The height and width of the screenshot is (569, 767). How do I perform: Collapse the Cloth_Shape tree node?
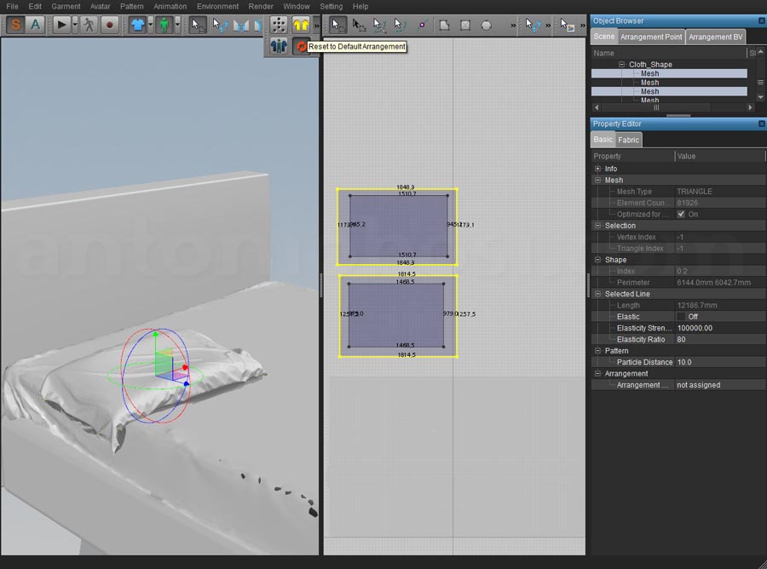(x=622, y=65)
